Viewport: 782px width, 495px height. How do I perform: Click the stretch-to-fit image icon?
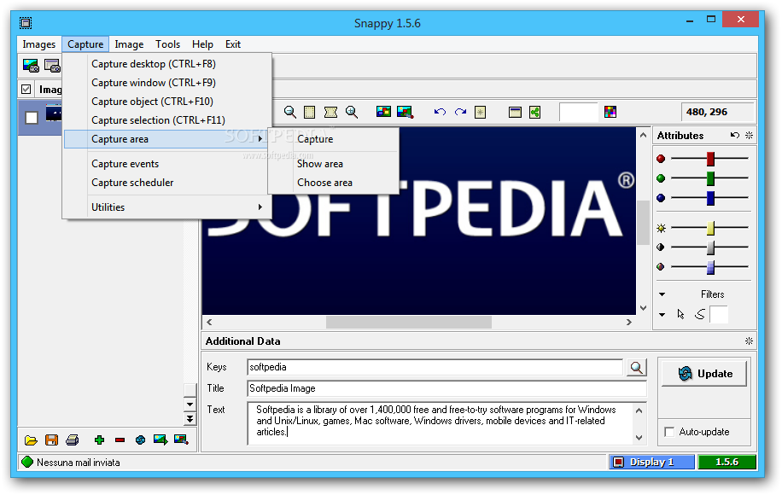pos(330,112)
